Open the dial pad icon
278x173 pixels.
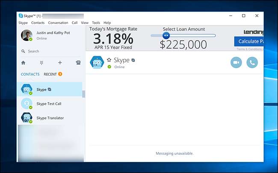(41, 63)
